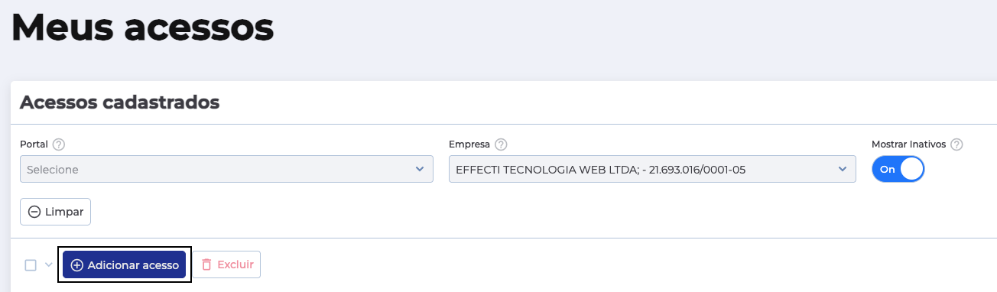997x292 pixels.
Task: Click the trash can icon in Excluir
Action: click(206, 265)
